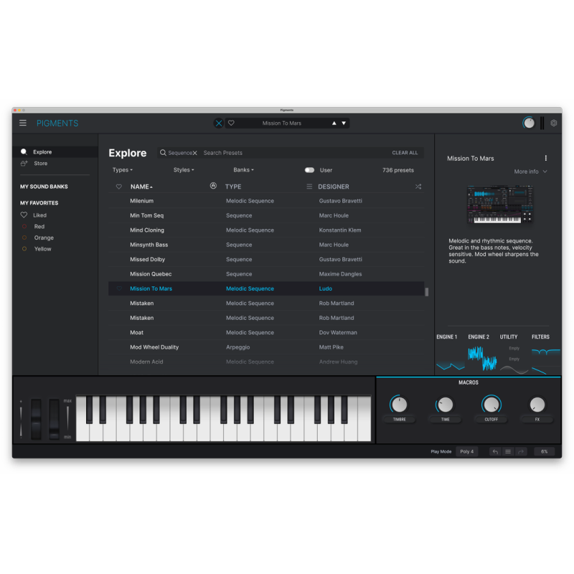The image size is (574, 574).
Task: Select the Moat preset
Action: click(x=266, y=333)
